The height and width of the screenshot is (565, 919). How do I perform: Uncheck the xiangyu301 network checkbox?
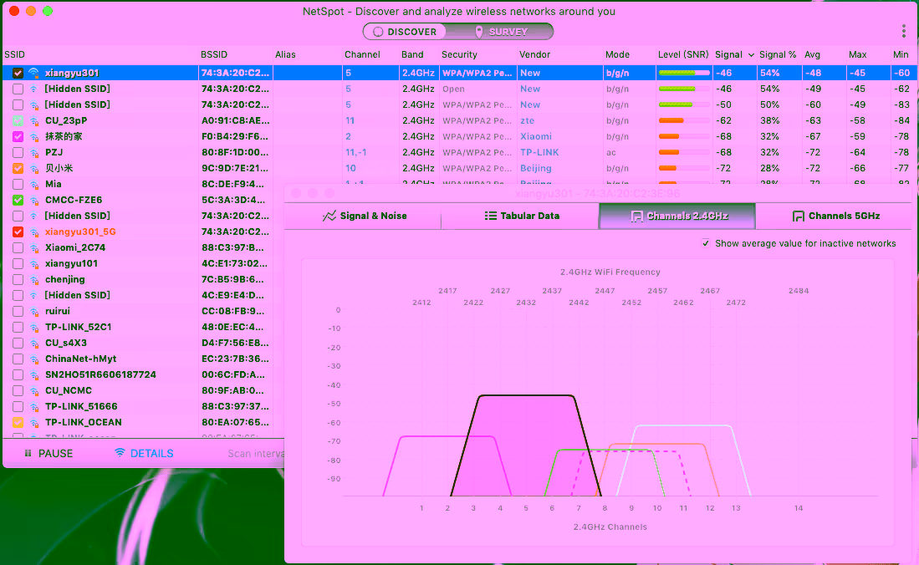point(18,74)
